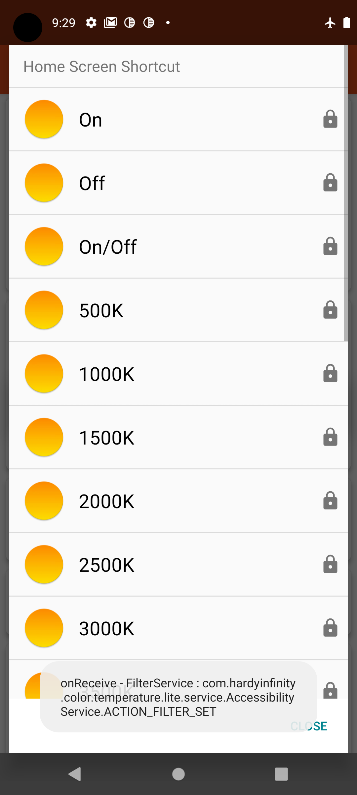Screen dimensions: 357x795
Task: Tap the lock icon beside On/Off
Action: tap(330, 246)
